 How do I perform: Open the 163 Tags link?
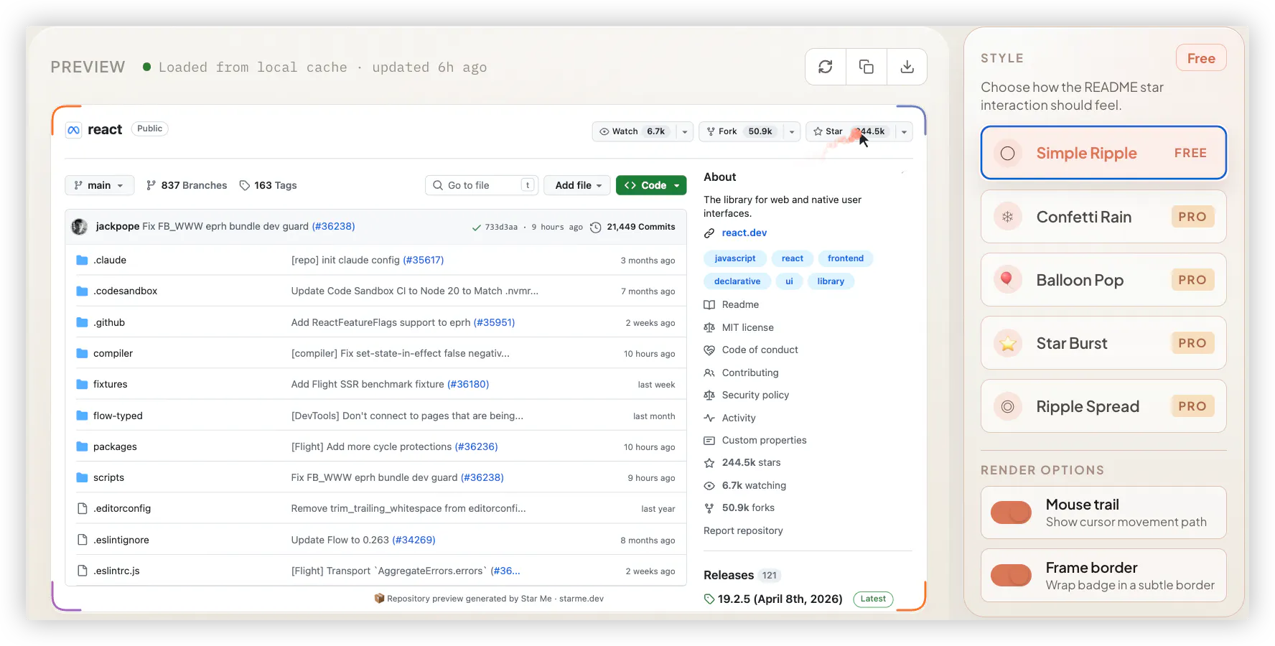pos(268,185)
